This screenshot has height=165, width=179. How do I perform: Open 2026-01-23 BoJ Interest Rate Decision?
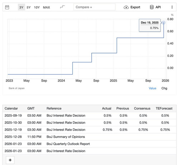coord(66,151)
